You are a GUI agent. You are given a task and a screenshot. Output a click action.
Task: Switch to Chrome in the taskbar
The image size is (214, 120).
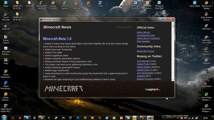coord(41,118)
